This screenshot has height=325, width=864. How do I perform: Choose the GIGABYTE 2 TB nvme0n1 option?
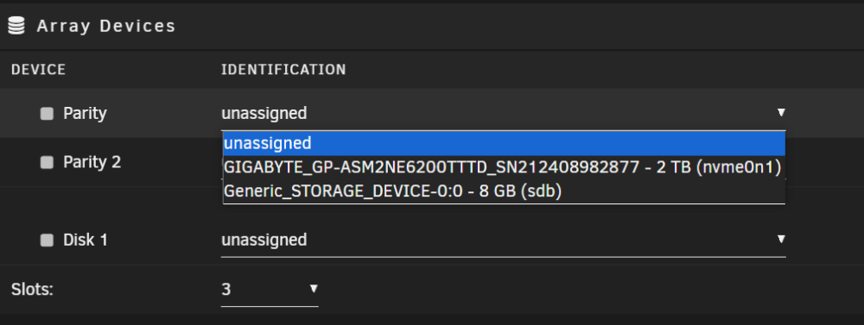pyautogui.click(x=504, y=168)
